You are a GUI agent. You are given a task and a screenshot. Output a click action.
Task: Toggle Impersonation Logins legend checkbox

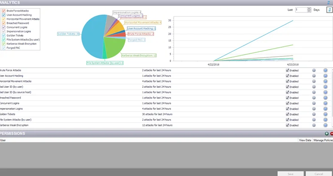pyautogui.click(x=4, y=31)
